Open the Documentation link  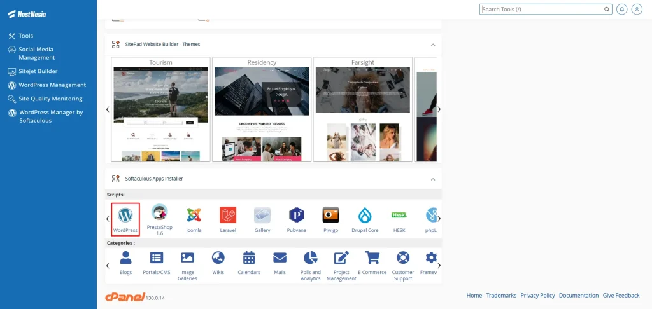pyautogui.click(x=579, y=295)
